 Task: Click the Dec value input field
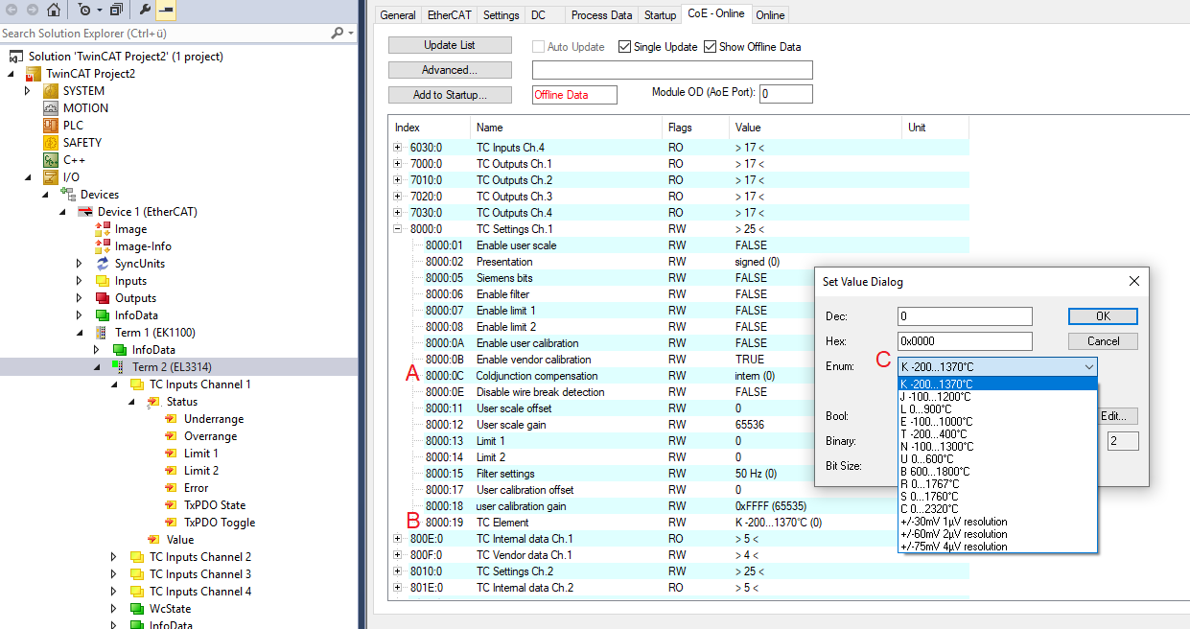(x=965, y=316)
